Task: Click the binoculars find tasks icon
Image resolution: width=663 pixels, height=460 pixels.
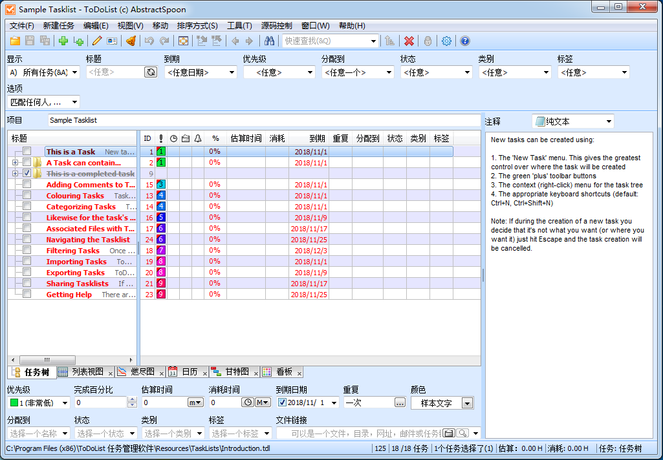Action: pyautogui.click(x=270, y=41)
